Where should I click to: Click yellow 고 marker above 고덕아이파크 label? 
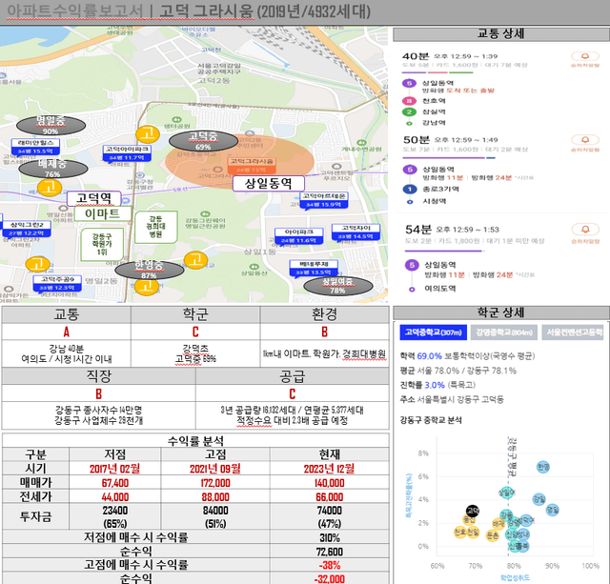[x=148, y=134]
